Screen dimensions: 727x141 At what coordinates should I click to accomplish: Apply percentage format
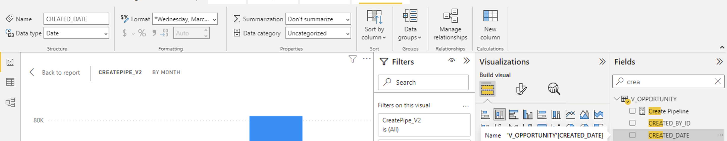(x=142, y=33)
